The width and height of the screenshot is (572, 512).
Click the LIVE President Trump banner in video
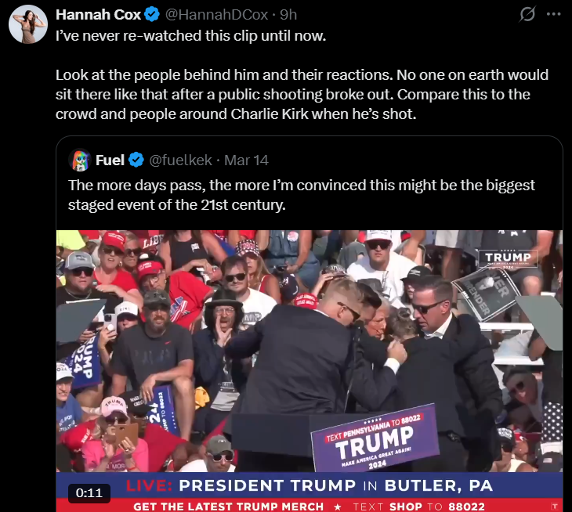pyautogui.click(x=310, y=485)
